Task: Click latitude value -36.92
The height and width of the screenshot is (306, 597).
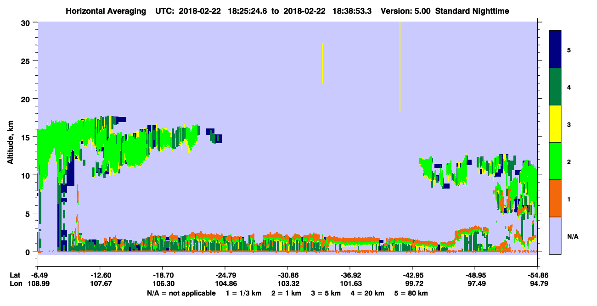Action: [350, 275]
